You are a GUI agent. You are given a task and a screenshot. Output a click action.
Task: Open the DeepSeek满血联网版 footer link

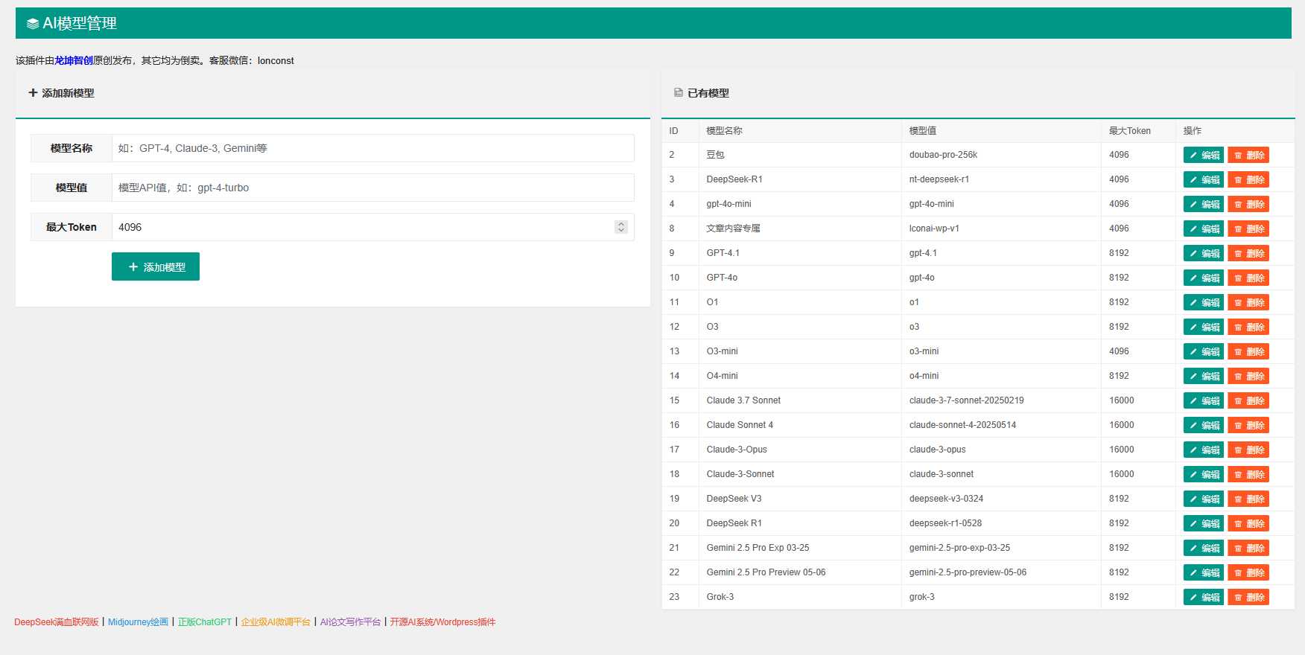coord(57,622)
